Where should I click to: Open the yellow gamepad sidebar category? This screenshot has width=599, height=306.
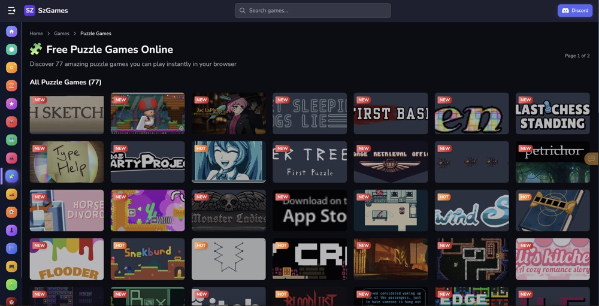[x=11, y=266]
